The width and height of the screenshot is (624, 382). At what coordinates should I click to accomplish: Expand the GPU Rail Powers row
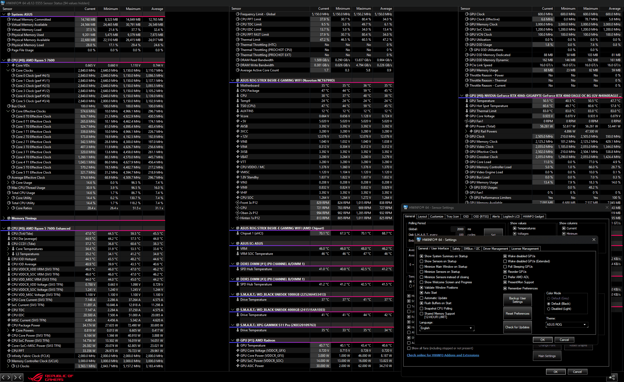466,131
